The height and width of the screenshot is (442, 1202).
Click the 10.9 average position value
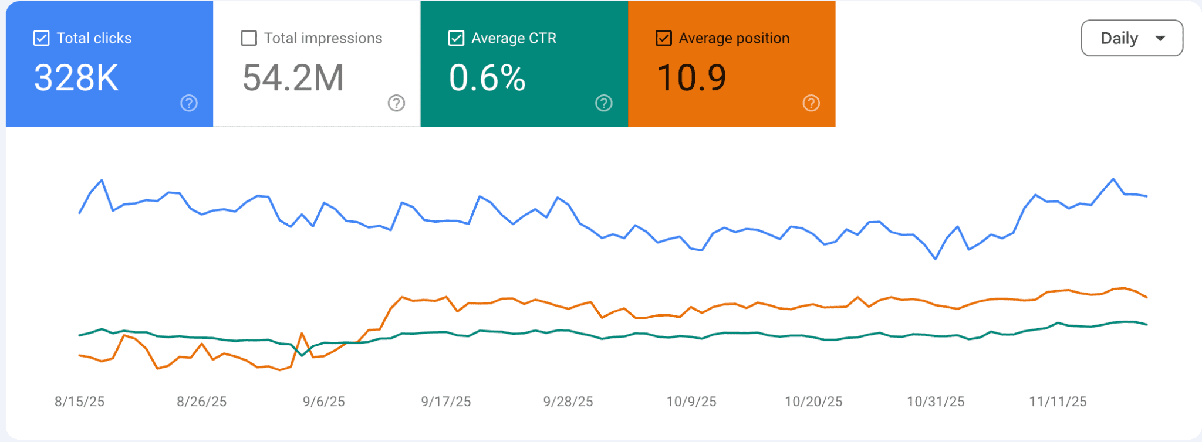point(691,78)
